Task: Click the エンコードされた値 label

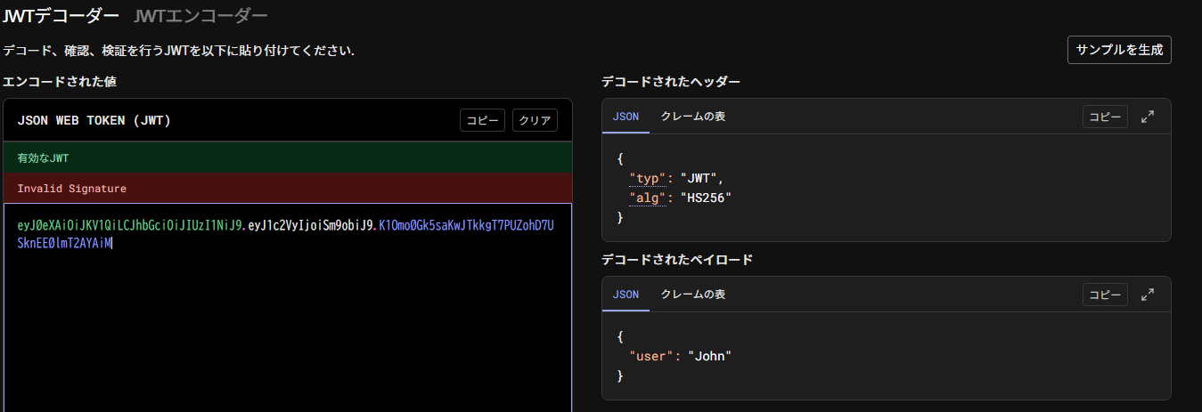Action: (60, 81)
